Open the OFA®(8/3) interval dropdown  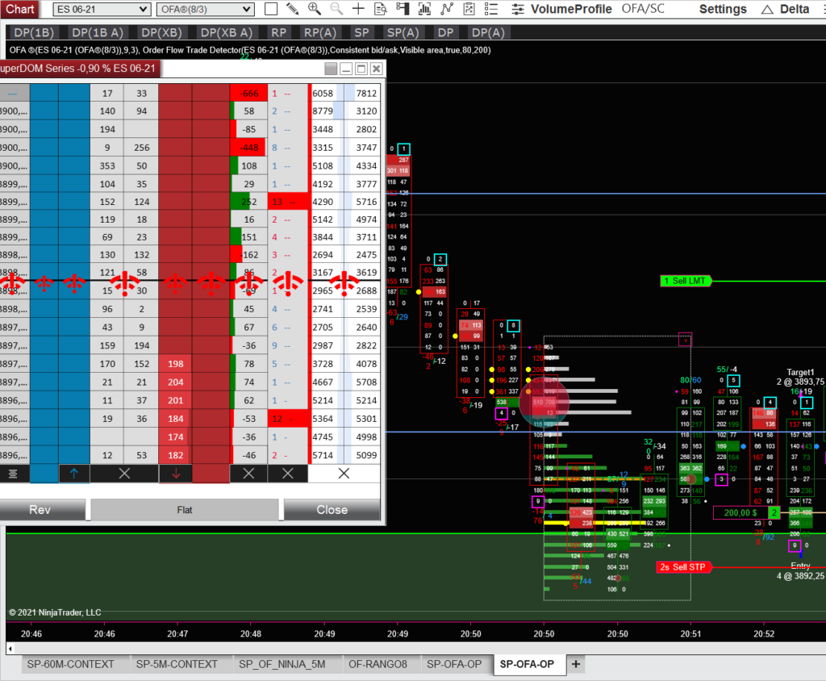[x=206, y=10]
